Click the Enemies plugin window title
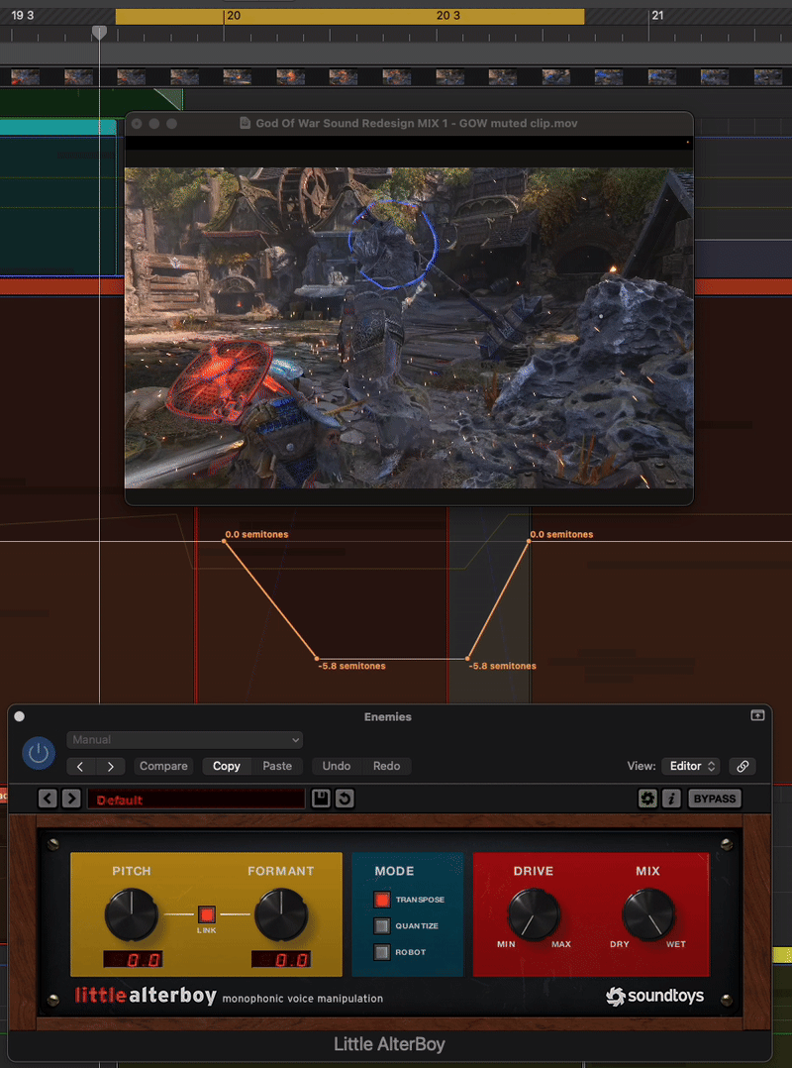Viewport: 792px width, 1068px height. pos(388,716)
